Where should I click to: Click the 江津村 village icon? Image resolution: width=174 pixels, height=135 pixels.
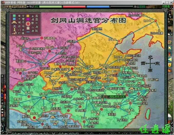[x=54, y=103]
